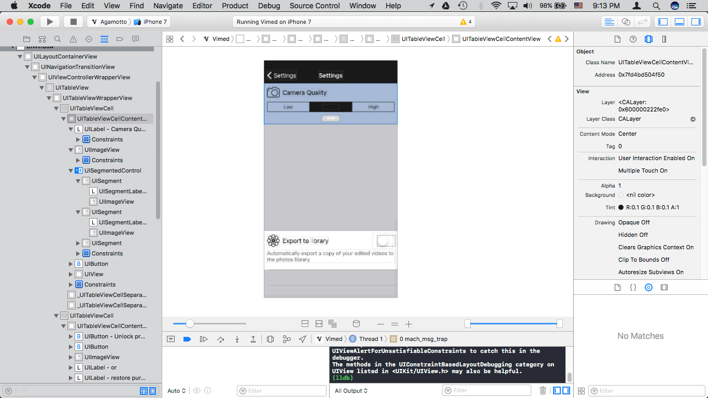Deactivate breakpoints in the debug bar

[187, 339]
